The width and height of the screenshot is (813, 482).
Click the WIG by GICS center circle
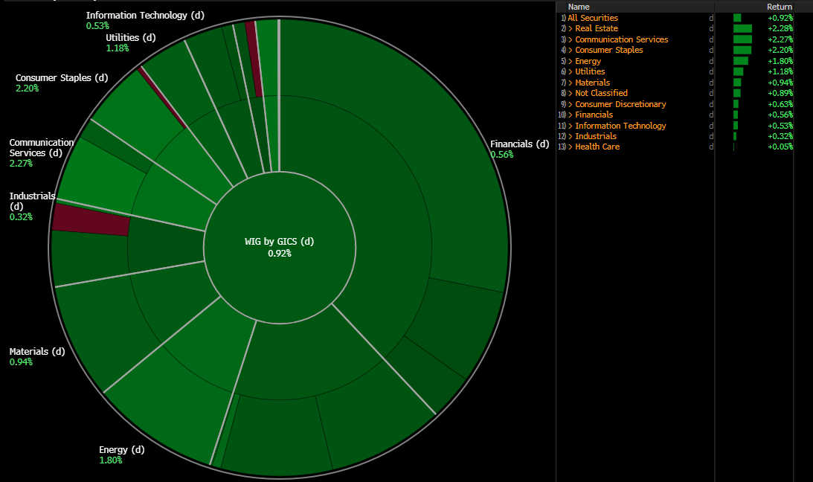click(279, 247)
